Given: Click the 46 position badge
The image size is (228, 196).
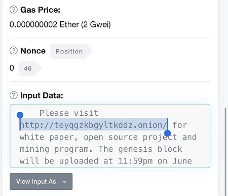Looking at the screenshot, I should tap(30, 69).
